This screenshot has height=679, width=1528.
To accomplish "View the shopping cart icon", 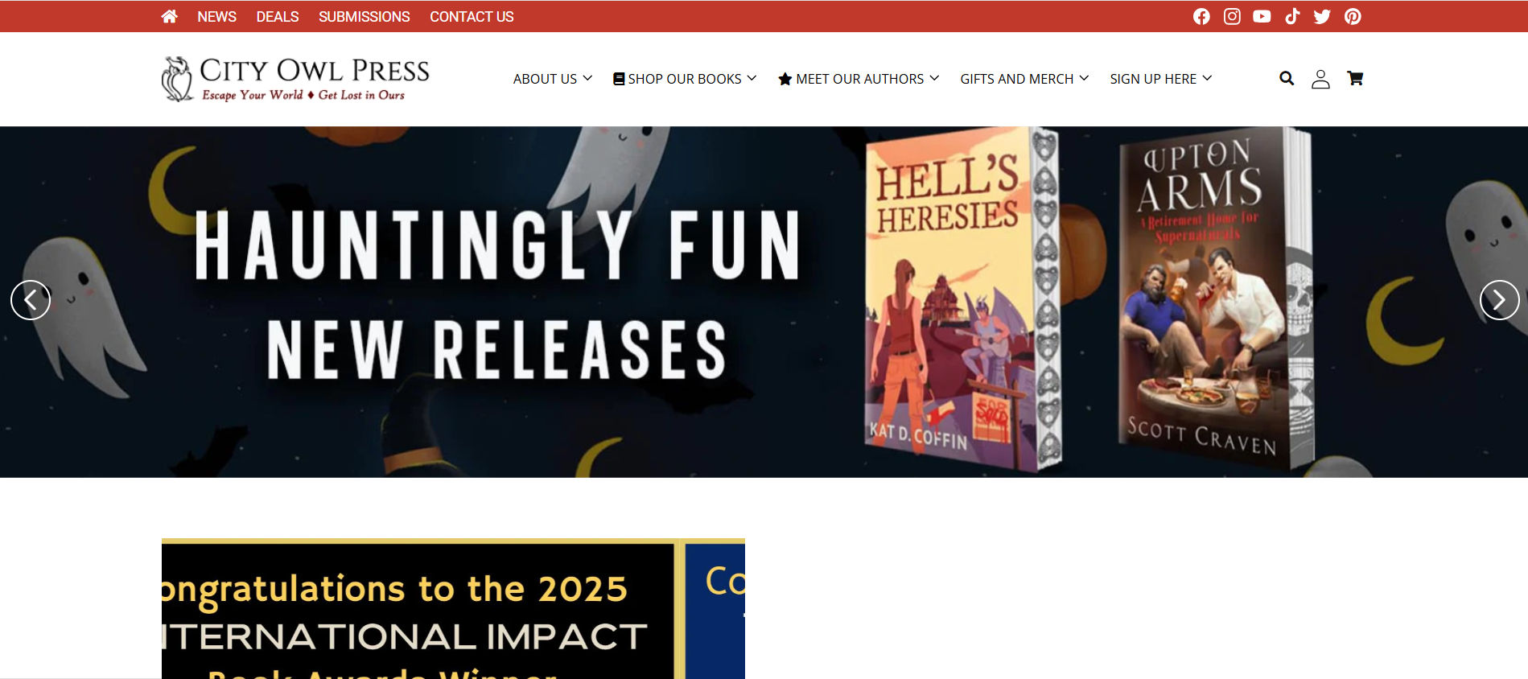I will pyautogui.click(x=1355, y=78).
